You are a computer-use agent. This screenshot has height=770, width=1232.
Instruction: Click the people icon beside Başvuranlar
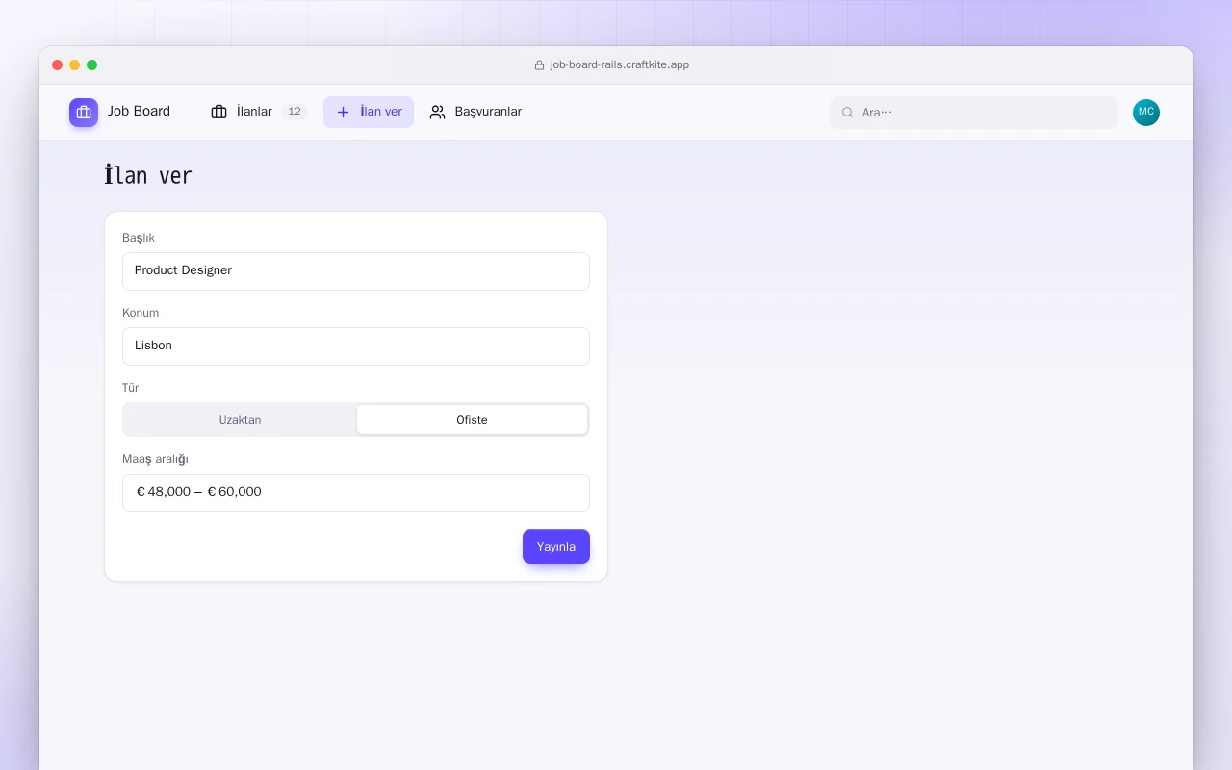tap(437, 112)
